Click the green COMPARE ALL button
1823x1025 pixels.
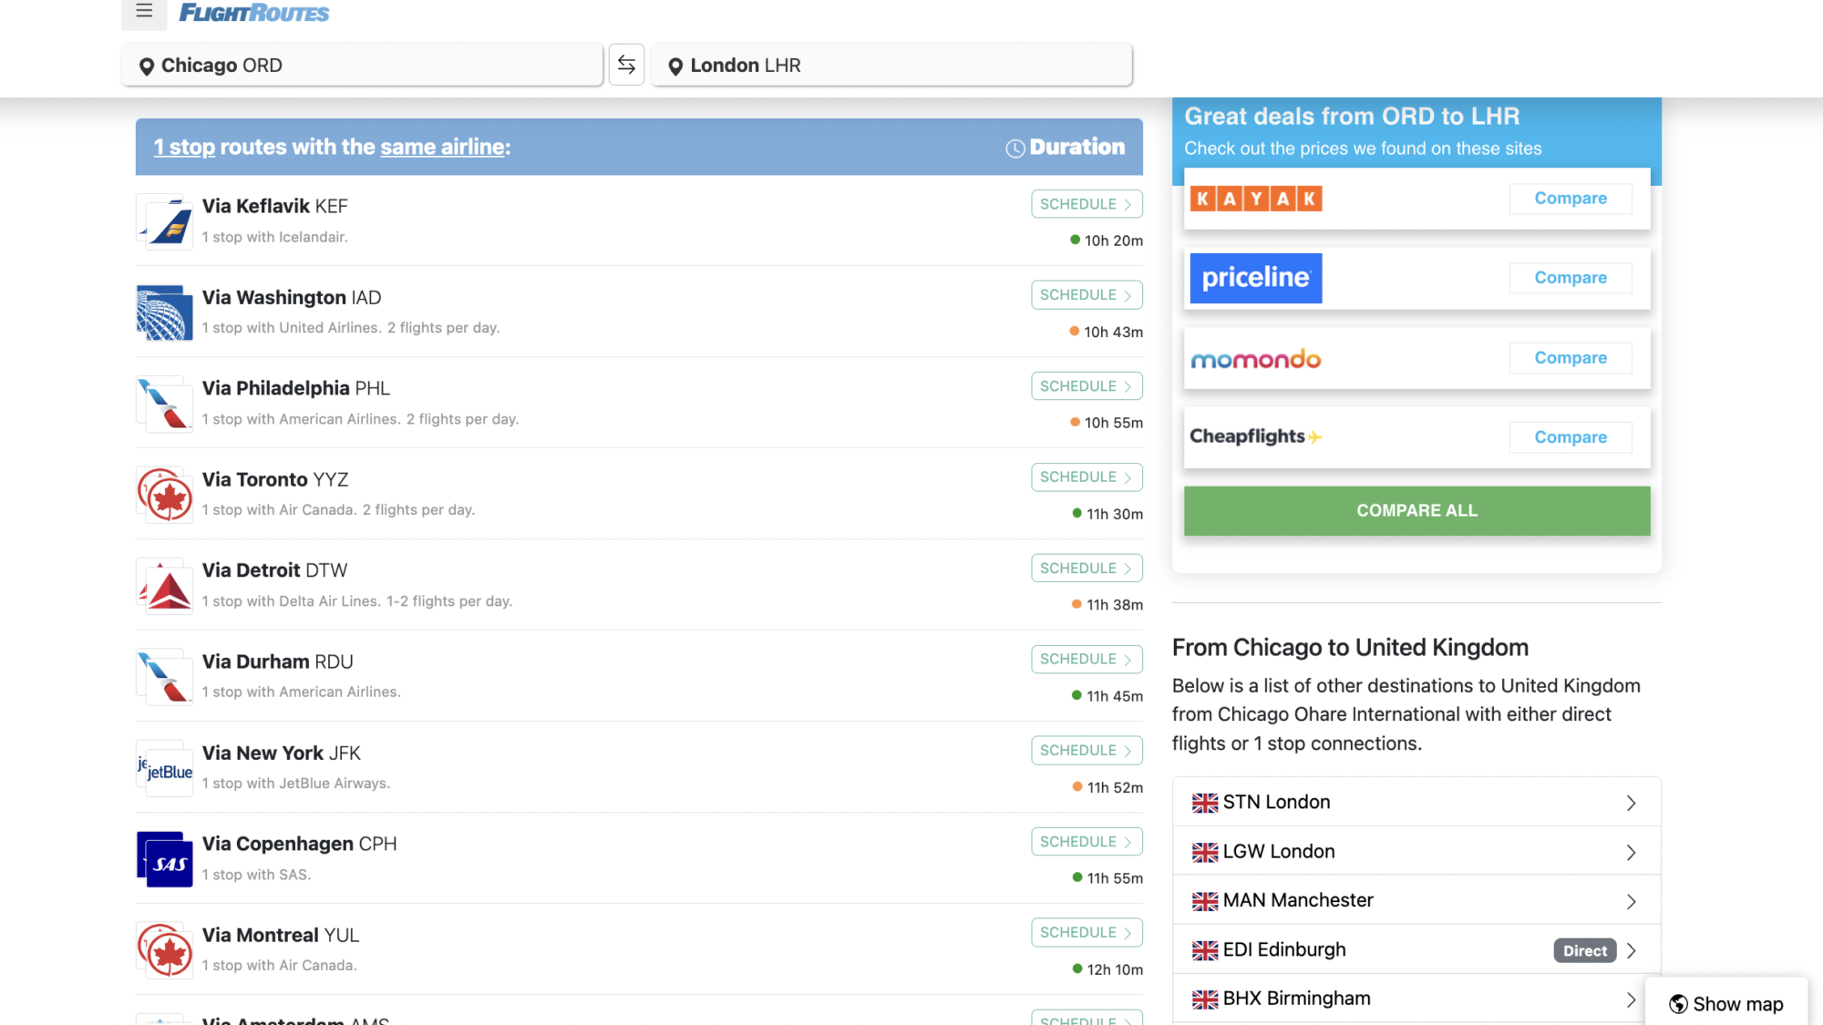tap(1416, 510)
